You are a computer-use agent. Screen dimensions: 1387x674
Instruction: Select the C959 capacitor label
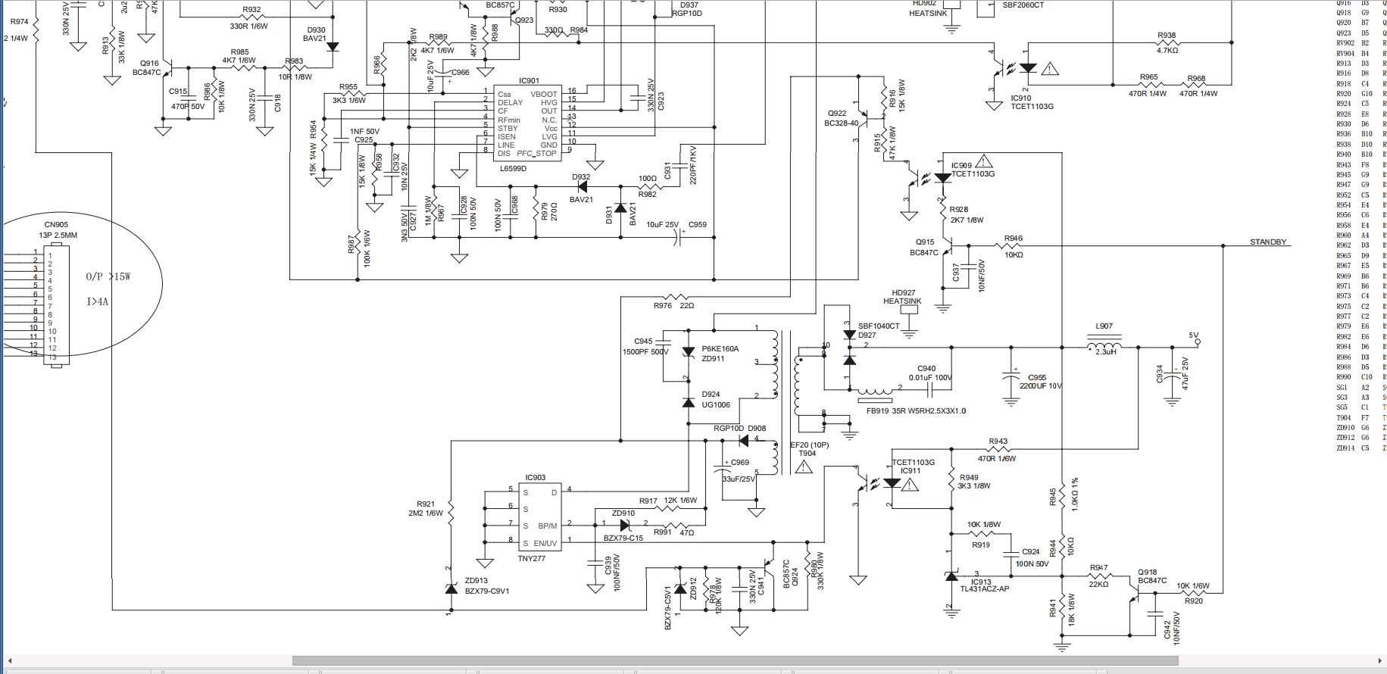tap(697, 224)
